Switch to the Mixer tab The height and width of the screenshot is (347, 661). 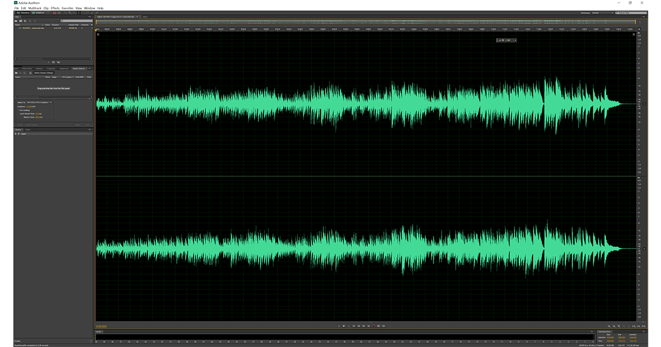tap(145, 17)
